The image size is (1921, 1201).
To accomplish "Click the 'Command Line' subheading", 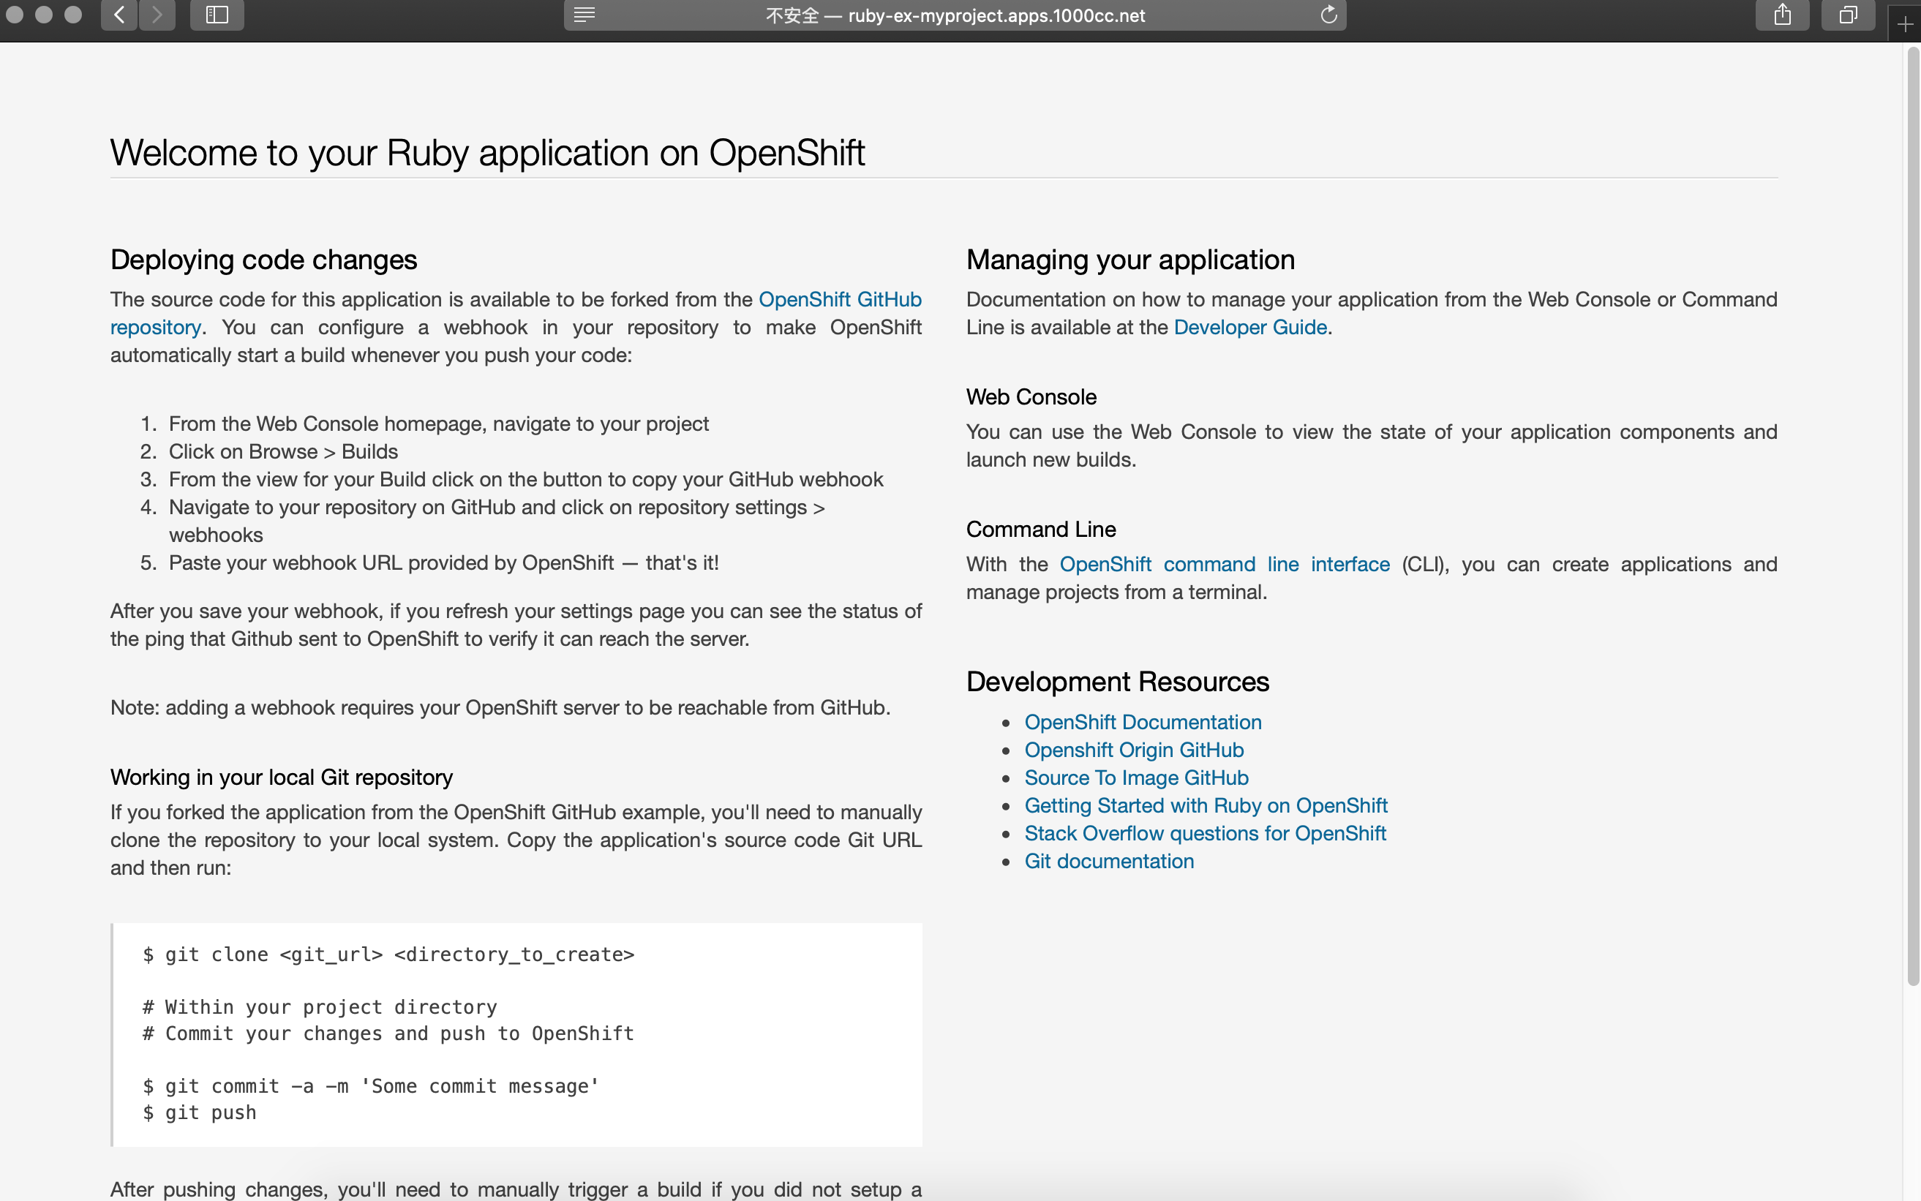I will tap(1041, 529).
